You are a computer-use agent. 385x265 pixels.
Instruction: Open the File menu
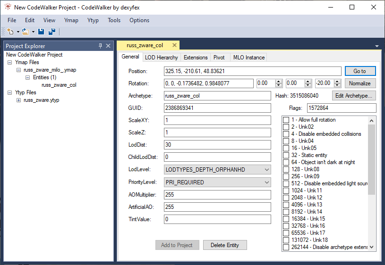[x=12, y=20]
